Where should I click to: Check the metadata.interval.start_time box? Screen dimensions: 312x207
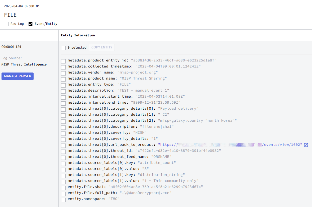pos(63,97)
